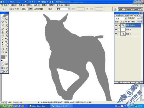This screenshot has height=108, width=144.
Task: Select the Slice tool
Action: click(6, 25)
